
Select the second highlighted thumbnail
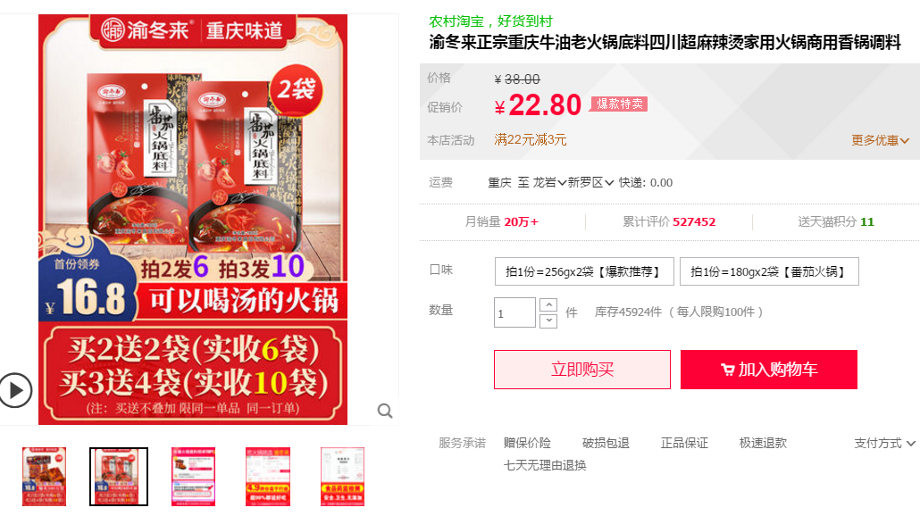(x=119, y=477)
